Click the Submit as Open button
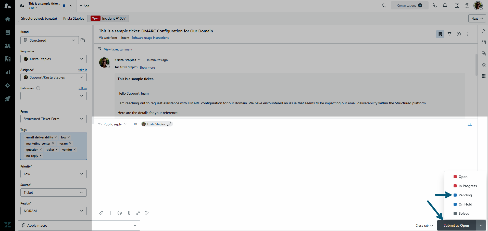 point(456,225)
